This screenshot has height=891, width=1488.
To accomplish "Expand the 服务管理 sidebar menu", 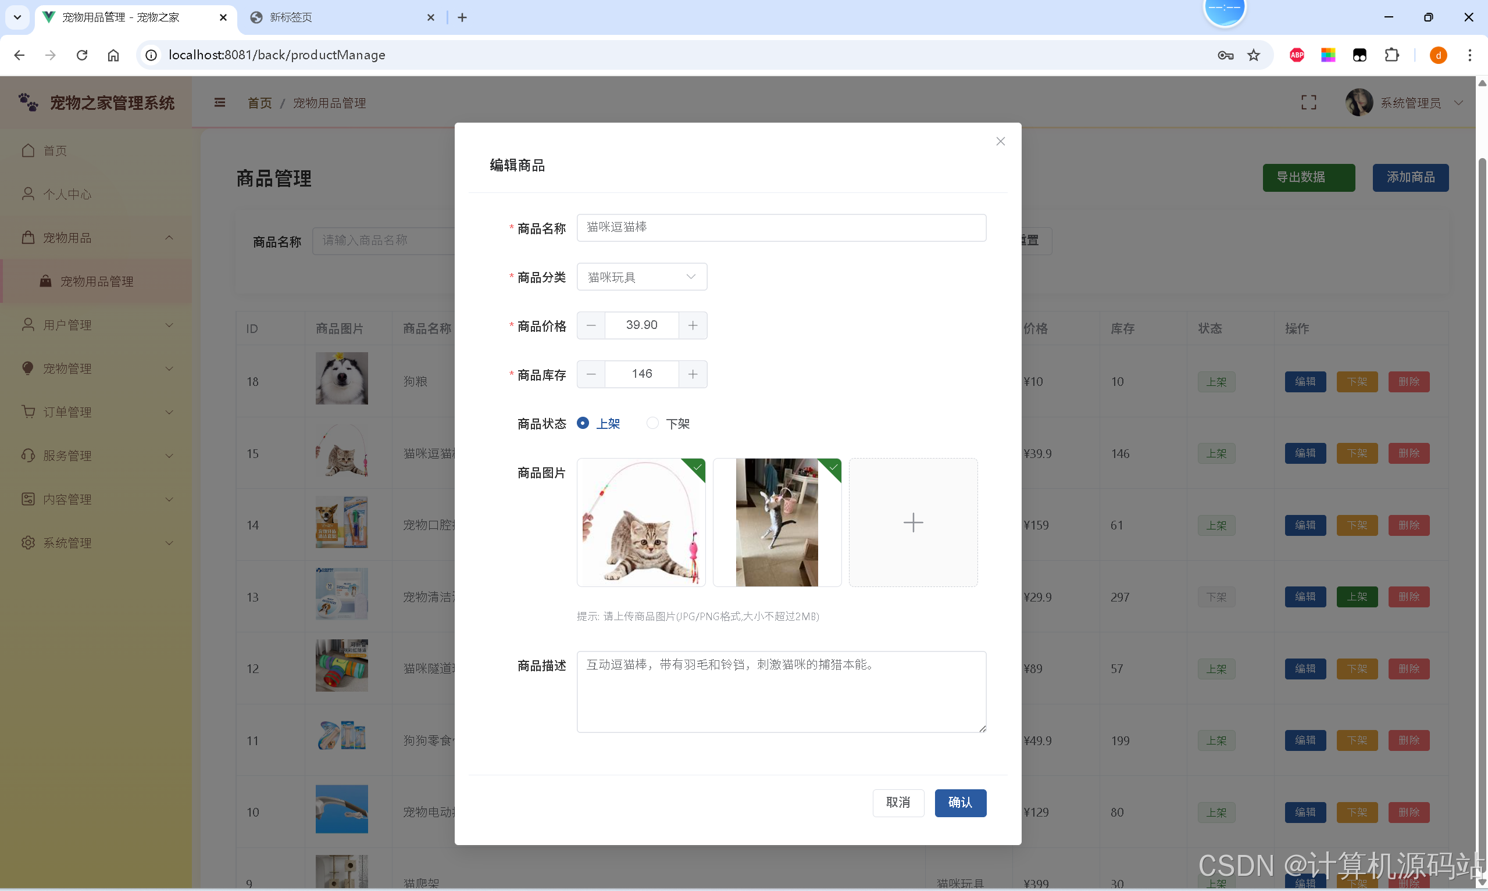I will [169, 456].
